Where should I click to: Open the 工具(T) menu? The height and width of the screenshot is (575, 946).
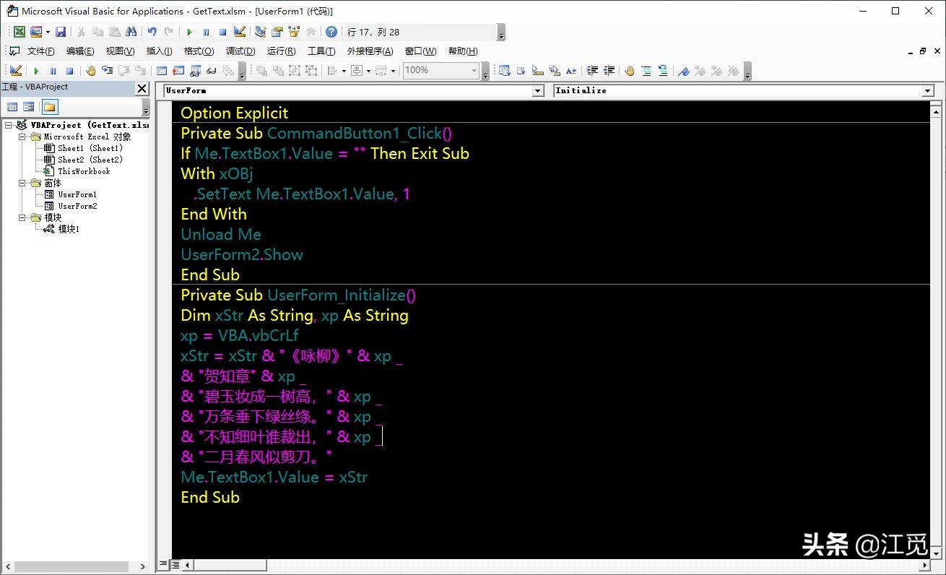click(x=321, y=51)
